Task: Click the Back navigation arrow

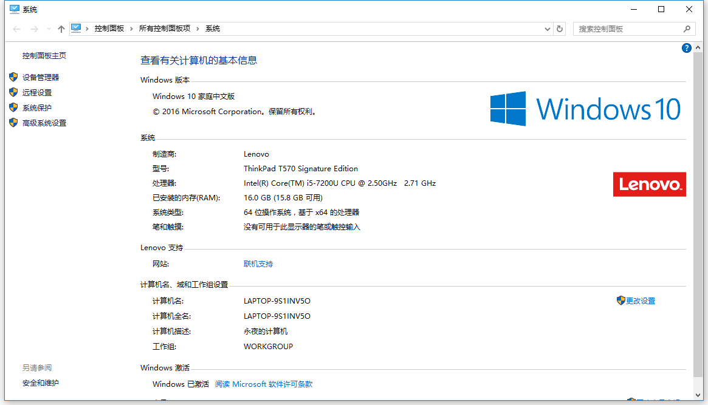Action: tap(16, 29)
